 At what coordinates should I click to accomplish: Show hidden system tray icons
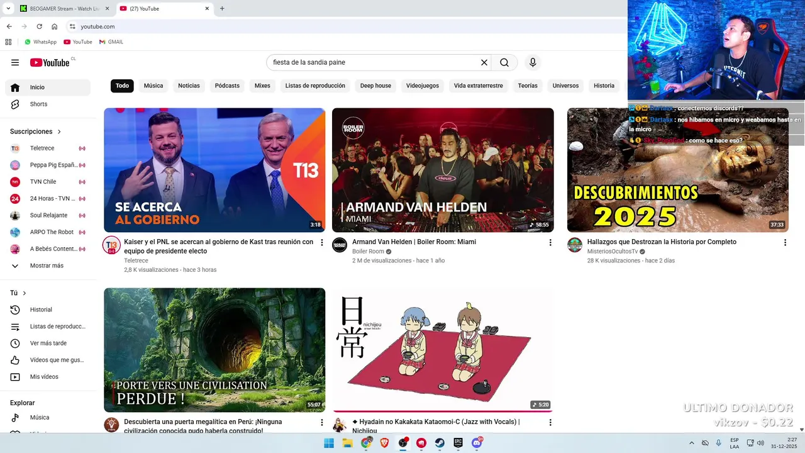pyautogui.click(x=692, y=443)
